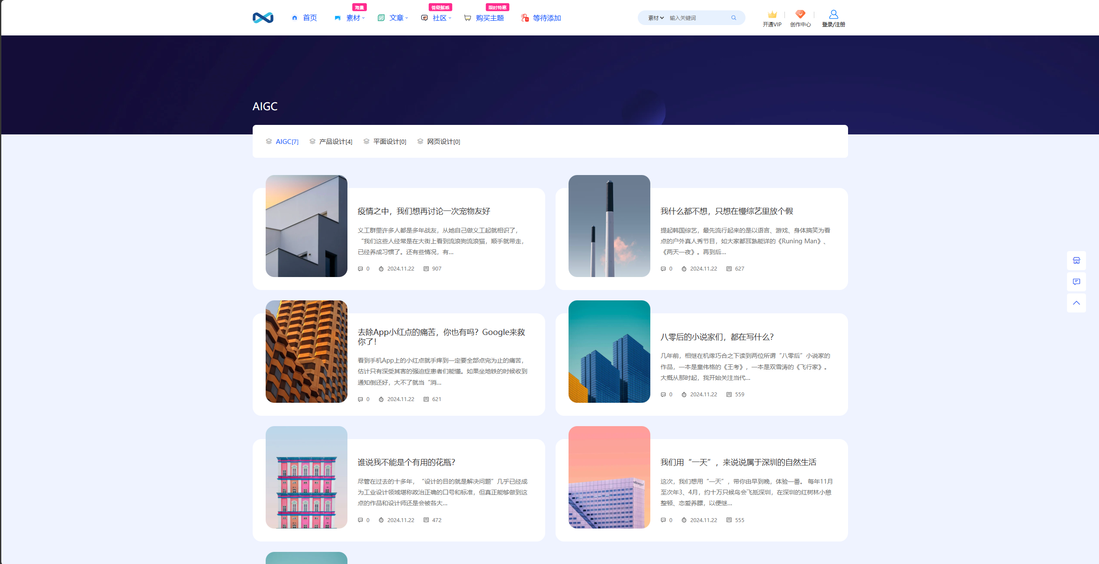Expand the 素材 dropdown menu
The width and height of the screenshot is (1099, 564).
[x=350, y=18]
